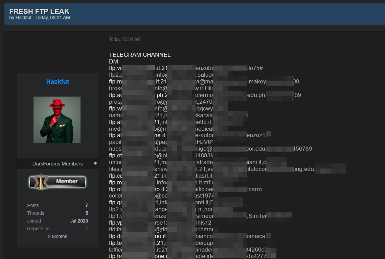Click the post timestamp above the message
The height and width of the screenshot is (259, 385).
(x=124, y=40)
